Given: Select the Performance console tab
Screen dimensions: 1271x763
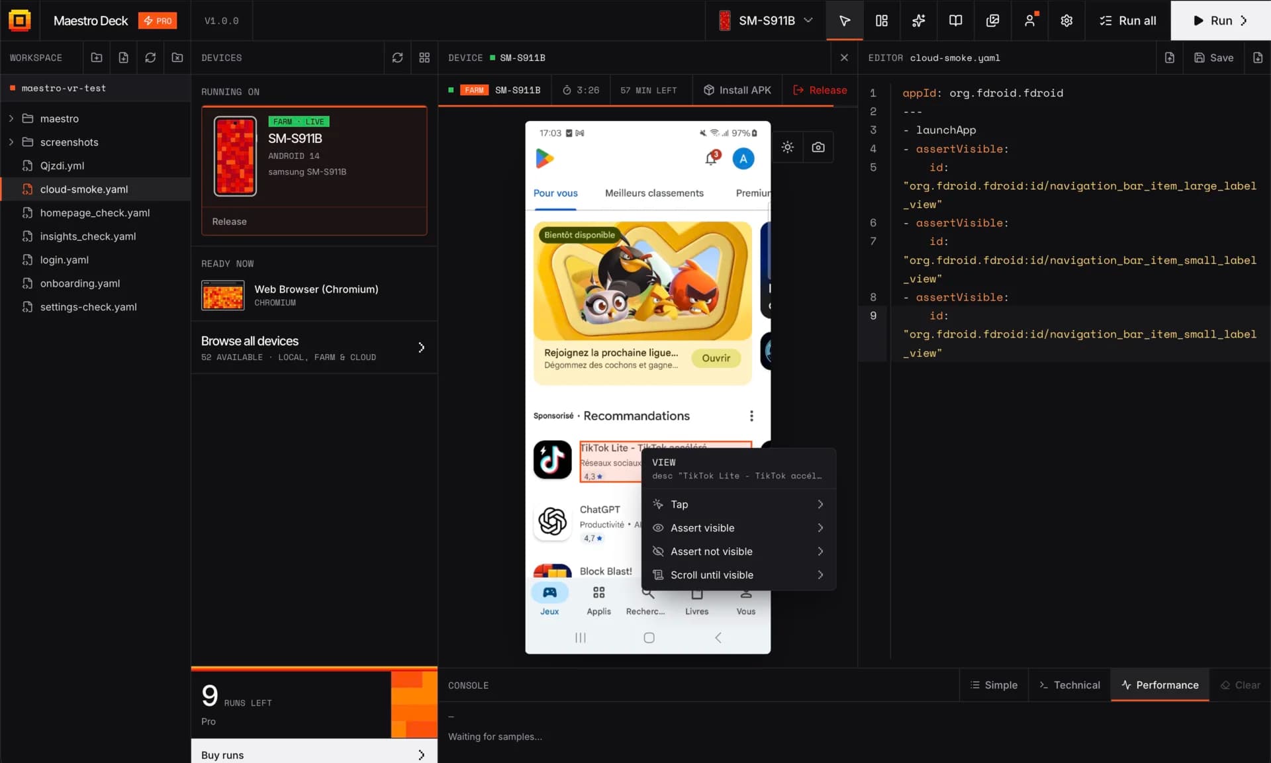Looking at the screenshot, I should click(x=1160, y=685).
